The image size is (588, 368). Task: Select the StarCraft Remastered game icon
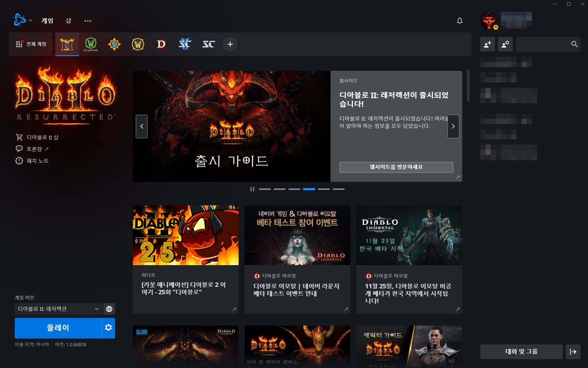[208, 45]
